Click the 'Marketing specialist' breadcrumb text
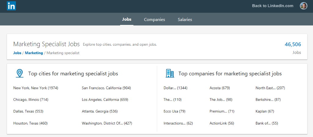 [x=63, y=53]
